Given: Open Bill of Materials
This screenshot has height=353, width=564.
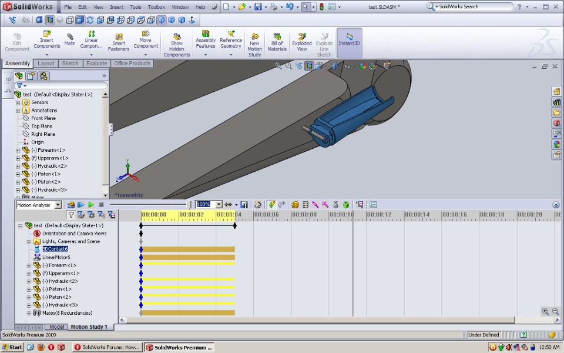Looking at the screenshot, I should click(x=277, y=42).
